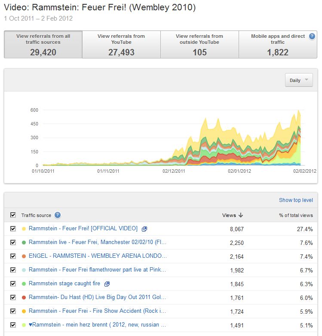Uncheck Du Hast Big Day Out checkbox
The height and width of the screenshot is (336, 322).
click(x=13, y=297)
